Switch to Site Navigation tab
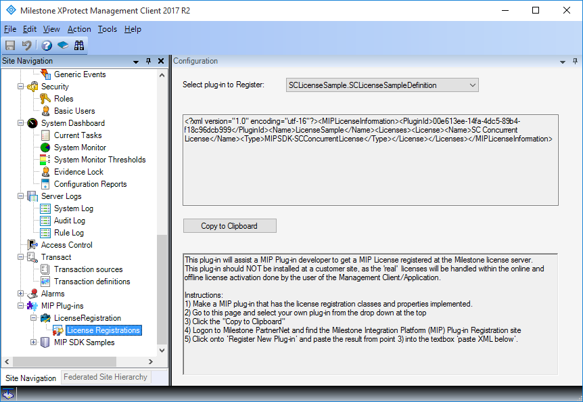 click(x=30, y=378)
